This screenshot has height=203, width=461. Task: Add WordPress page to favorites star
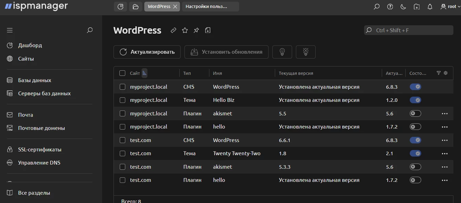[185, 30]
